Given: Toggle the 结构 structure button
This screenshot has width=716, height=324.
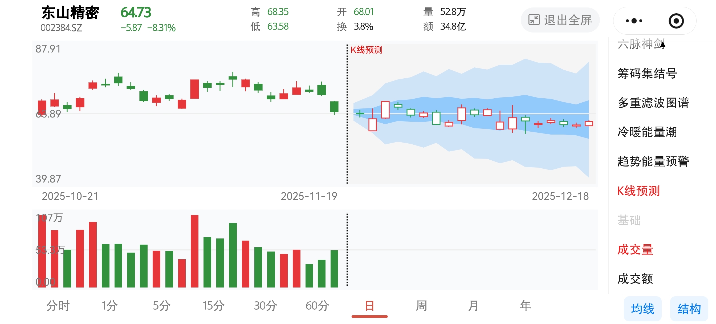Looking at the screenshot, I should click(689, 309).
